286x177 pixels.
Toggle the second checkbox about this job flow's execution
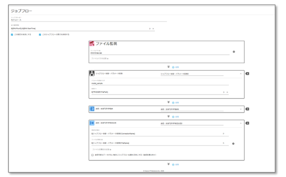(x=40, y=34)
